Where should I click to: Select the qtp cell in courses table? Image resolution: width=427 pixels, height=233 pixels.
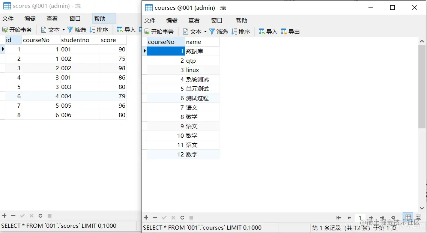point(202,60)
